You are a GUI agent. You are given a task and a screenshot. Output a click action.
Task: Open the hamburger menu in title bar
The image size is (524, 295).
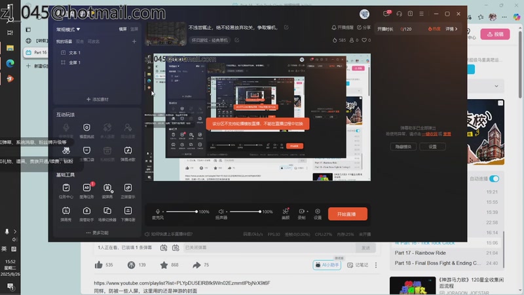tap(421, 14)
